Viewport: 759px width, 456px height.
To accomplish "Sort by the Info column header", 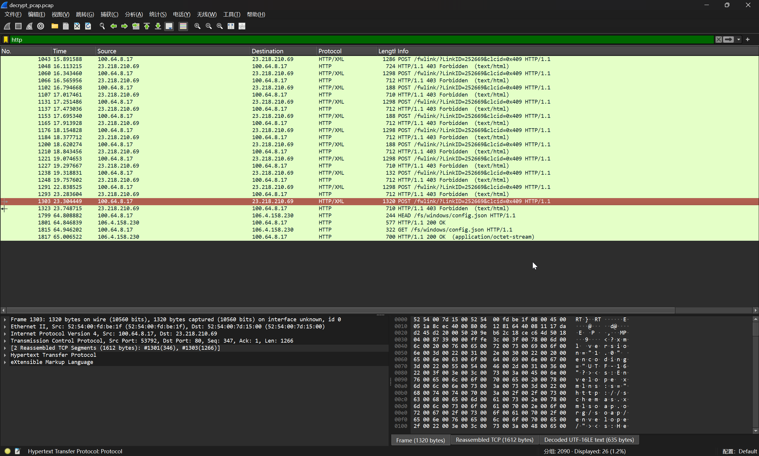I will coord(578,51).
